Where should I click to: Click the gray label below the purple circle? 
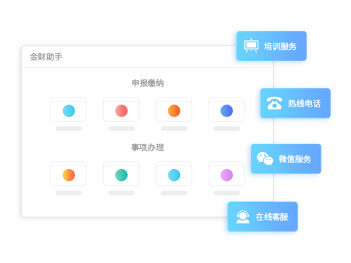coord(227,193)
